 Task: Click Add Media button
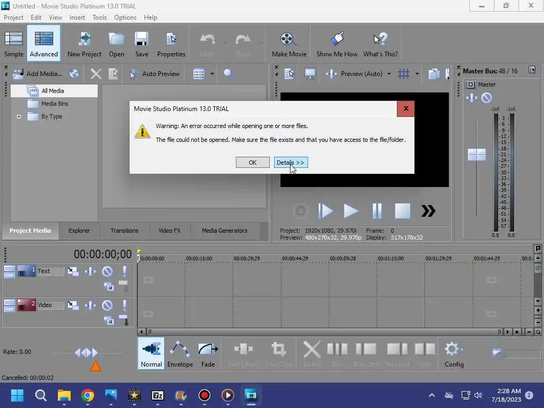point(38,73)
